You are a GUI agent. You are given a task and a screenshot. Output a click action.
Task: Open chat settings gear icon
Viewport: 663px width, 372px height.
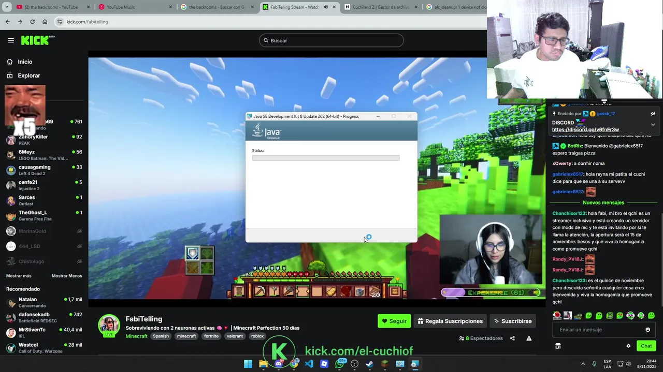[x=628, y=346]
